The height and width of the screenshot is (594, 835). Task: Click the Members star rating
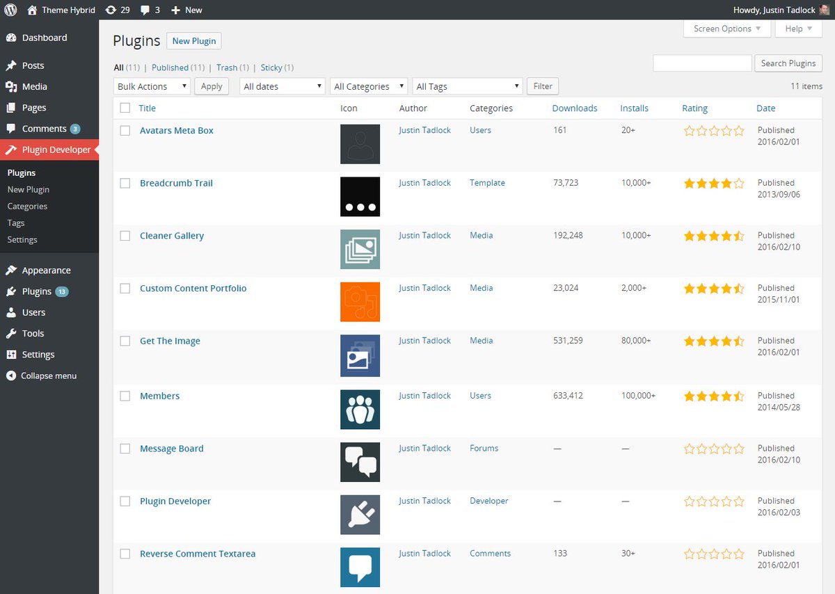(714, 396)
